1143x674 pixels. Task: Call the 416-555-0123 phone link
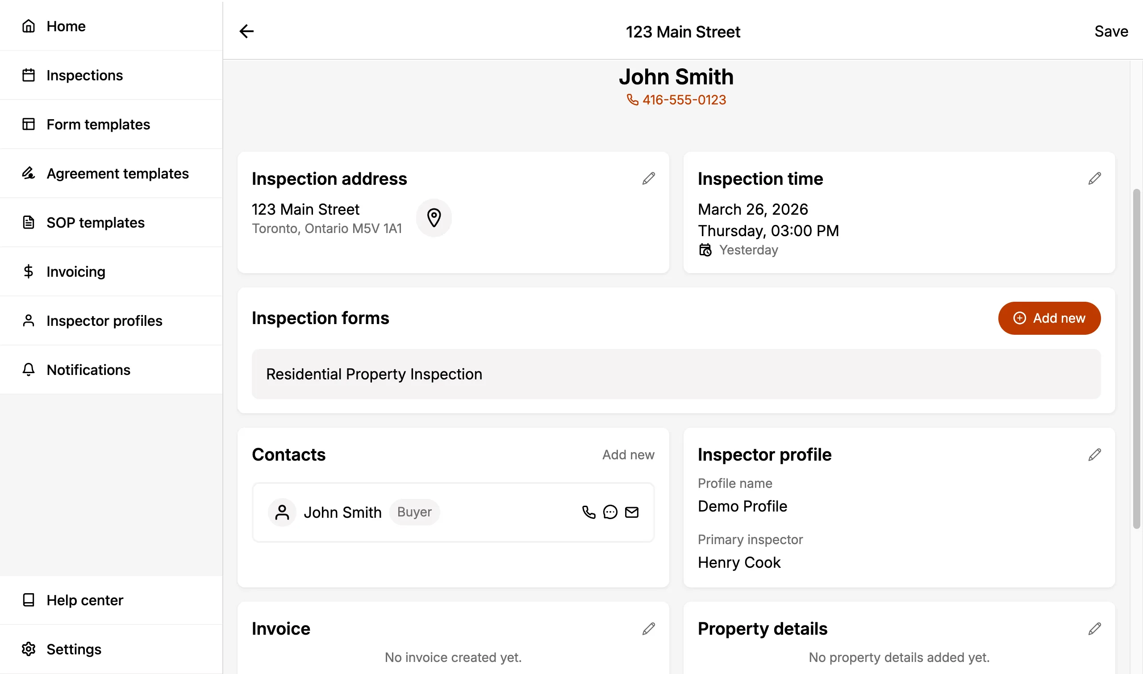point(676,100)
